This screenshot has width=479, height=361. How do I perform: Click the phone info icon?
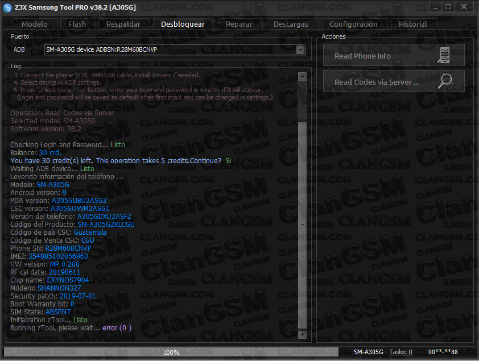pos(444,55)
